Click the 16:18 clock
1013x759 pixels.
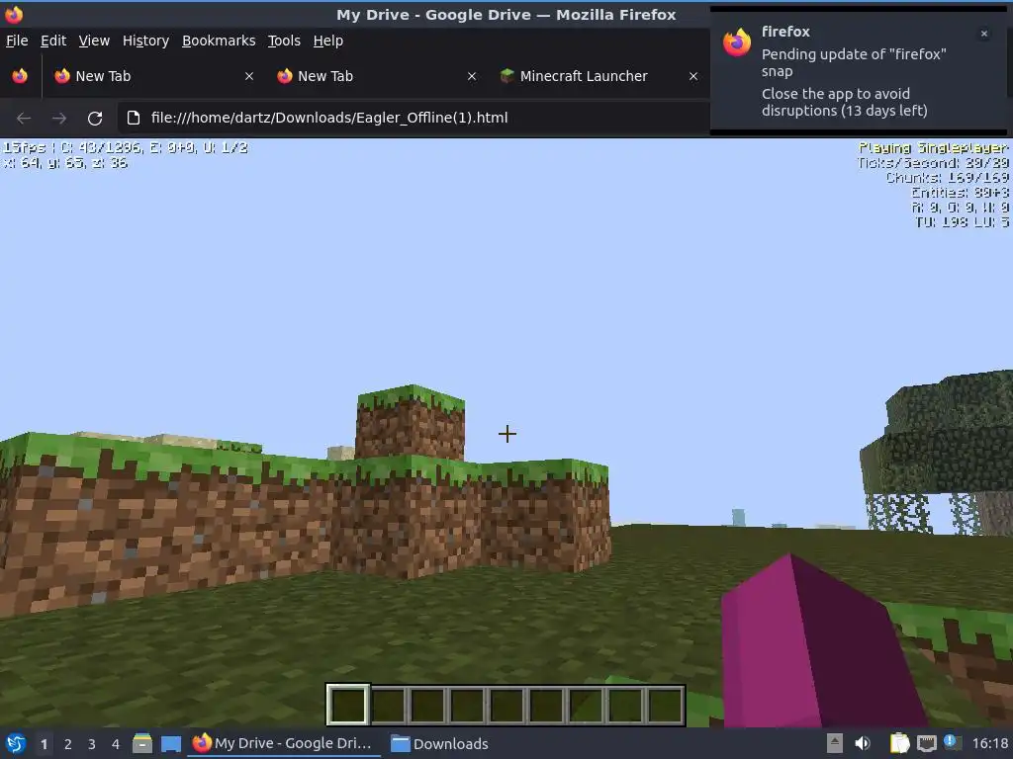[x=990, y=743]
